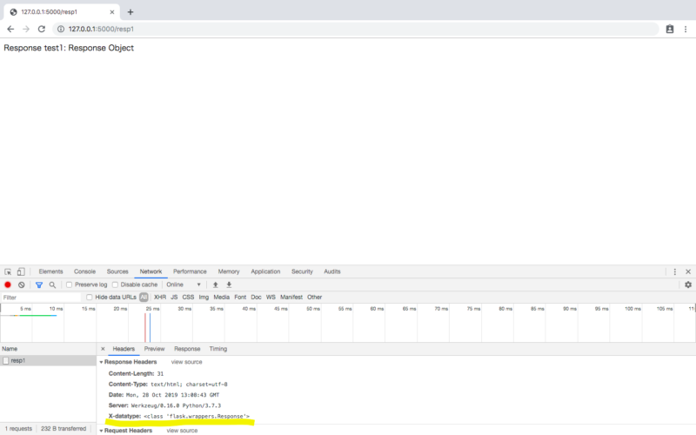Screen dimensions: 696x435
Task: Open network settings gear icon
Action: coord(687,284)
